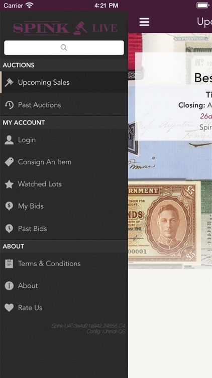Open My Bids from the sidebar

pyautogui.click(x=64, y=206)
